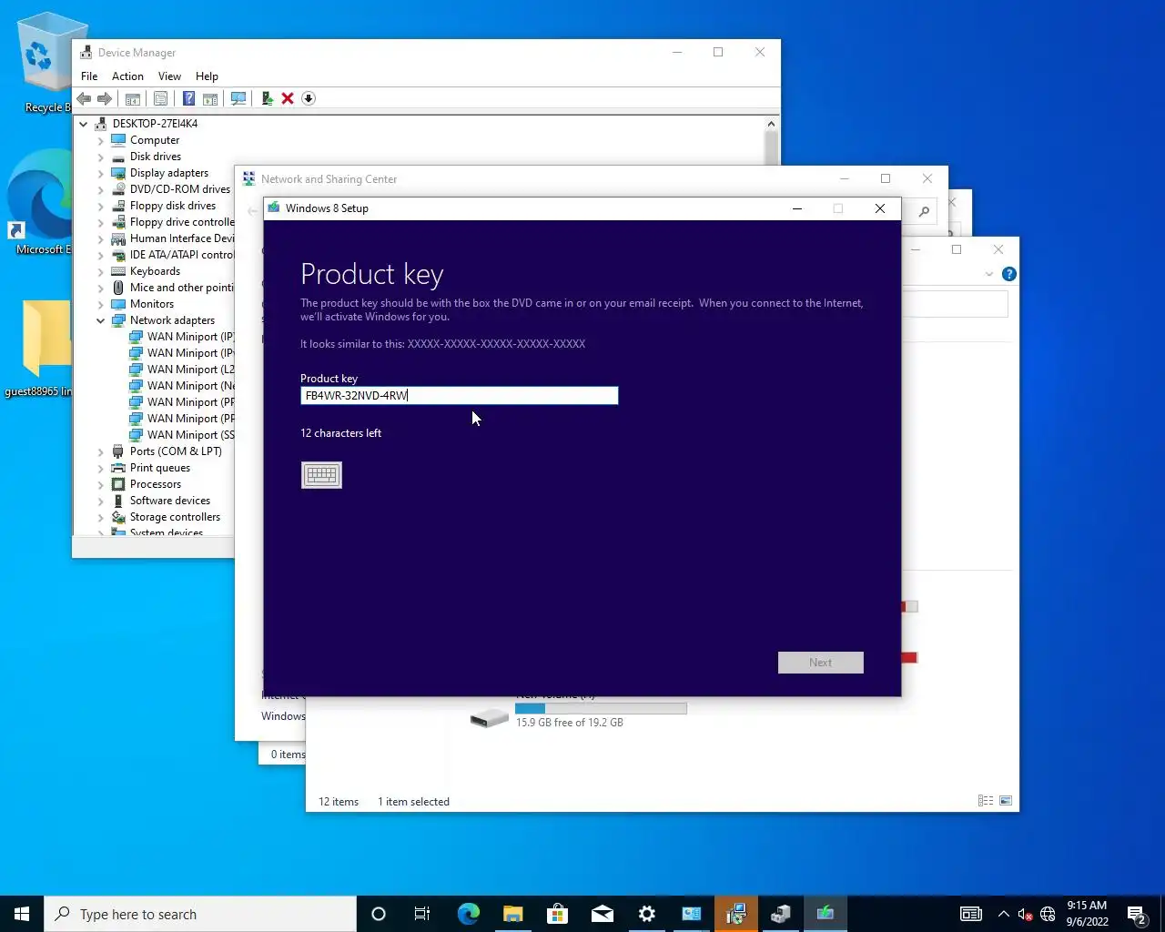Expand the ribbon chevron in Explorer window
The width and height of the screenshot is (1165, 932).
pos(989,274)
